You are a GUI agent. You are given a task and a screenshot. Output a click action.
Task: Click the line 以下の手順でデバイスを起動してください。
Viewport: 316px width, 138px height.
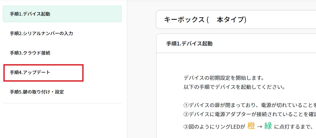click(x=234, y=87)
